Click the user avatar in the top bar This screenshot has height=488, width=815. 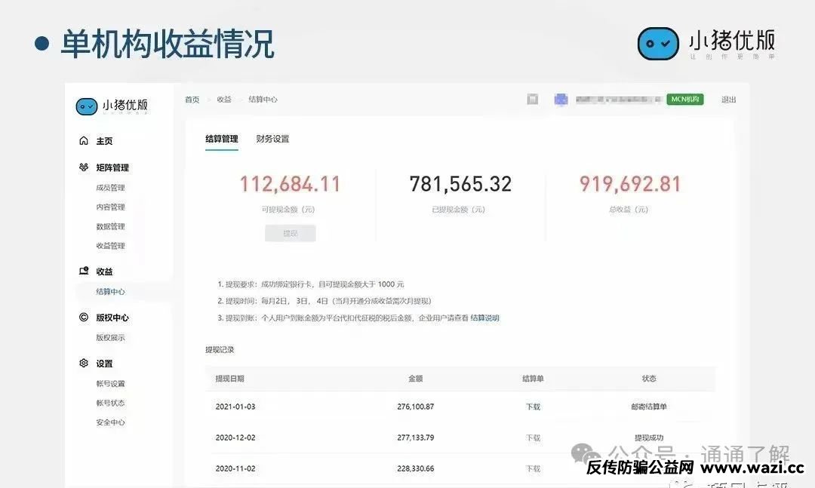(x=561, y=100)
